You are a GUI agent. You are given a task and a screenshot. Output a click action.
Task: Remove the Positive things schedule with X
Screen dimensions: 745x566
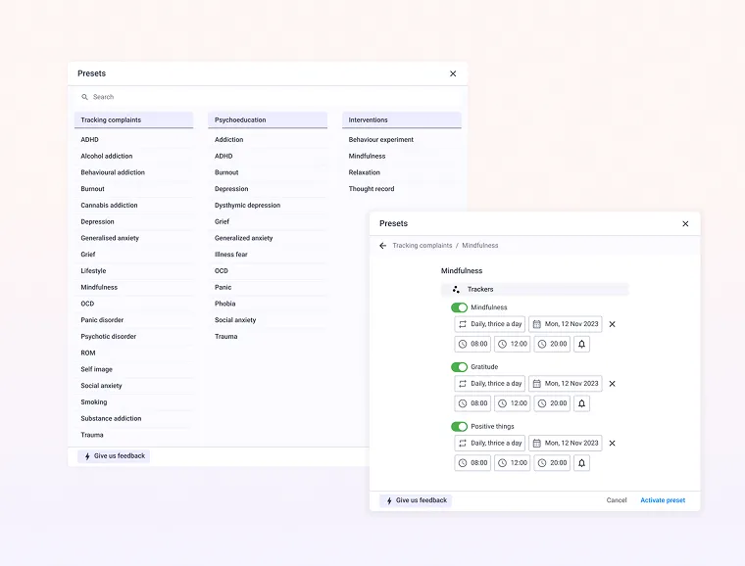point(612,444)
